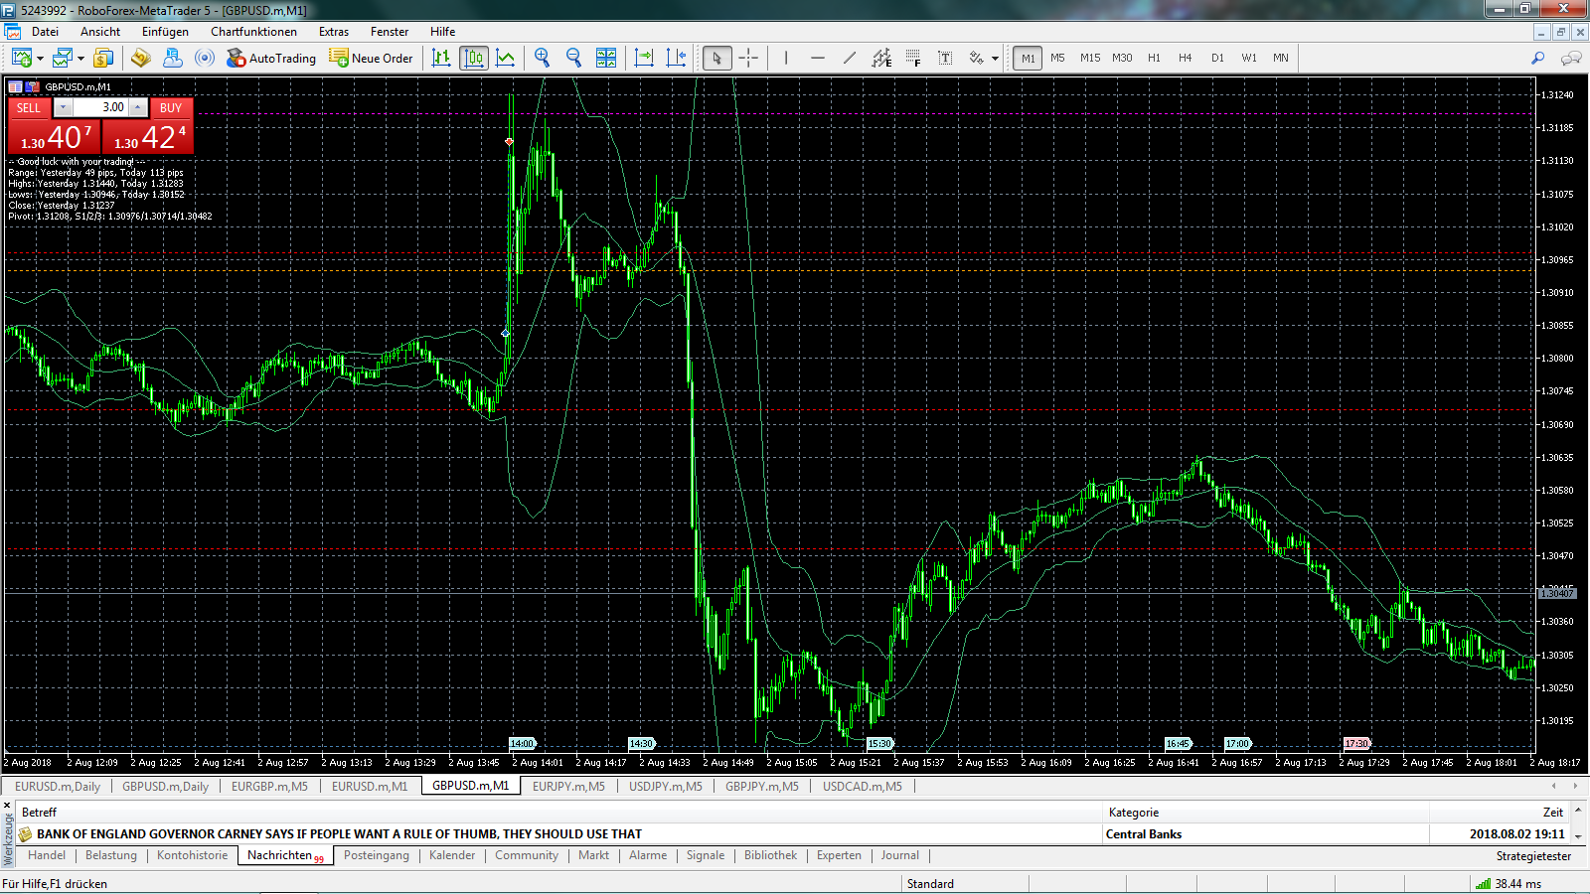
Task: Click the red SELL button
Action: 29,107
